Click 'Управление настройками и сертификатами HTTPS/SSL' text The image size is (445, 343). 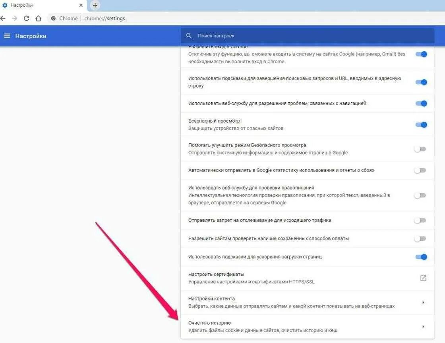[252, 282]
